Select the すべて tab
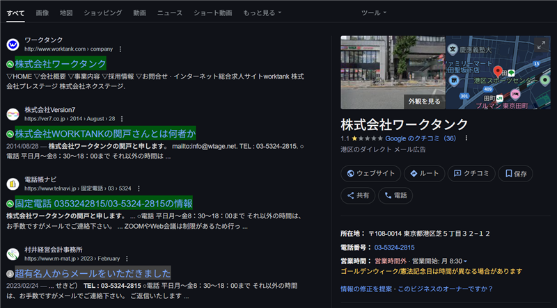 (15, 13)
